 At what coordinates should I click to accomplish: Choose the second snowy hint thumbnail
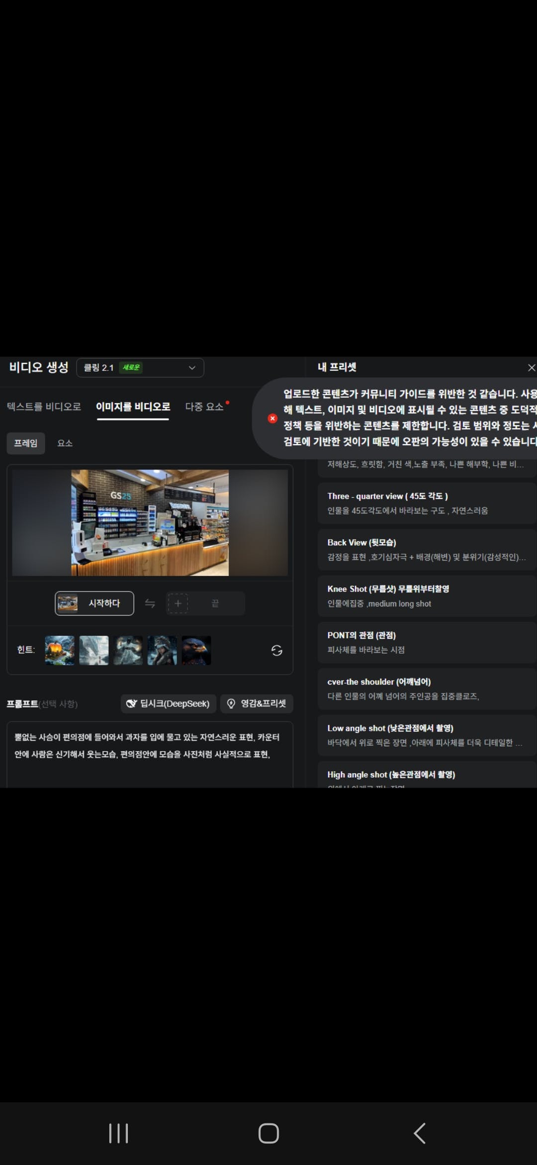click(x=94, y=650)
